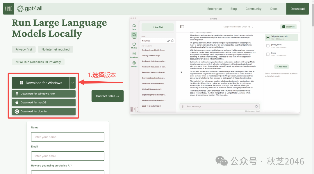This screenshot has width=314, height=174.
Task: Click the Apple logo icon
Action: (x=17, y=103)
